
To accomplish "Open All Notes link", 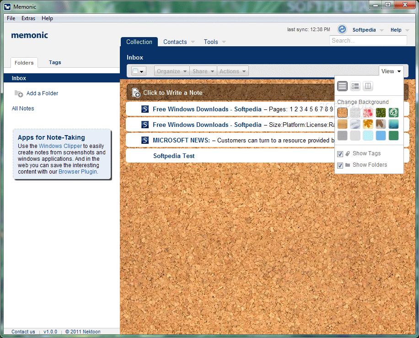I will [23, 109].
